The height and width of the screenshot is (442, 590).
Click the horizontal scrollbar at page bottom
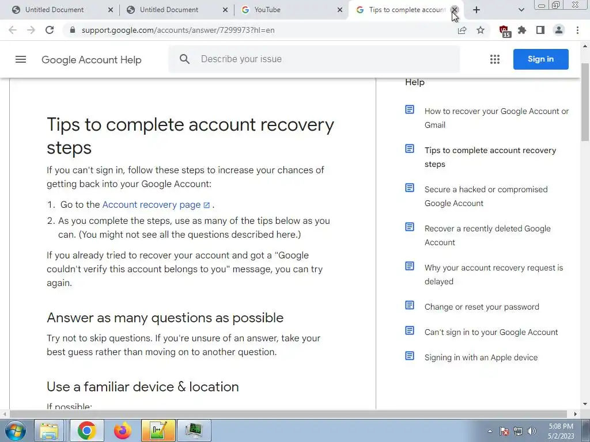pos(288,414)
